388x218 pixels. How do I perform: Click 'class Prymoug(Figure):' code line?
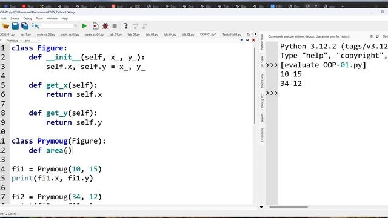(x=59, y=141)
